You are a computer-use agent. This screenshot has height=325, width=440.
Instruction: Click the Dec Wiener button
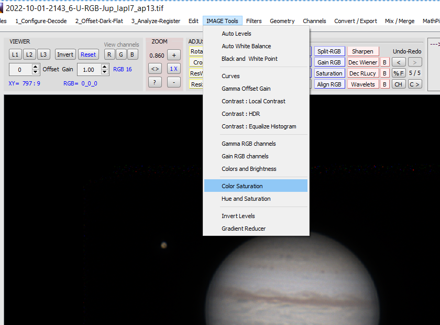363,62
